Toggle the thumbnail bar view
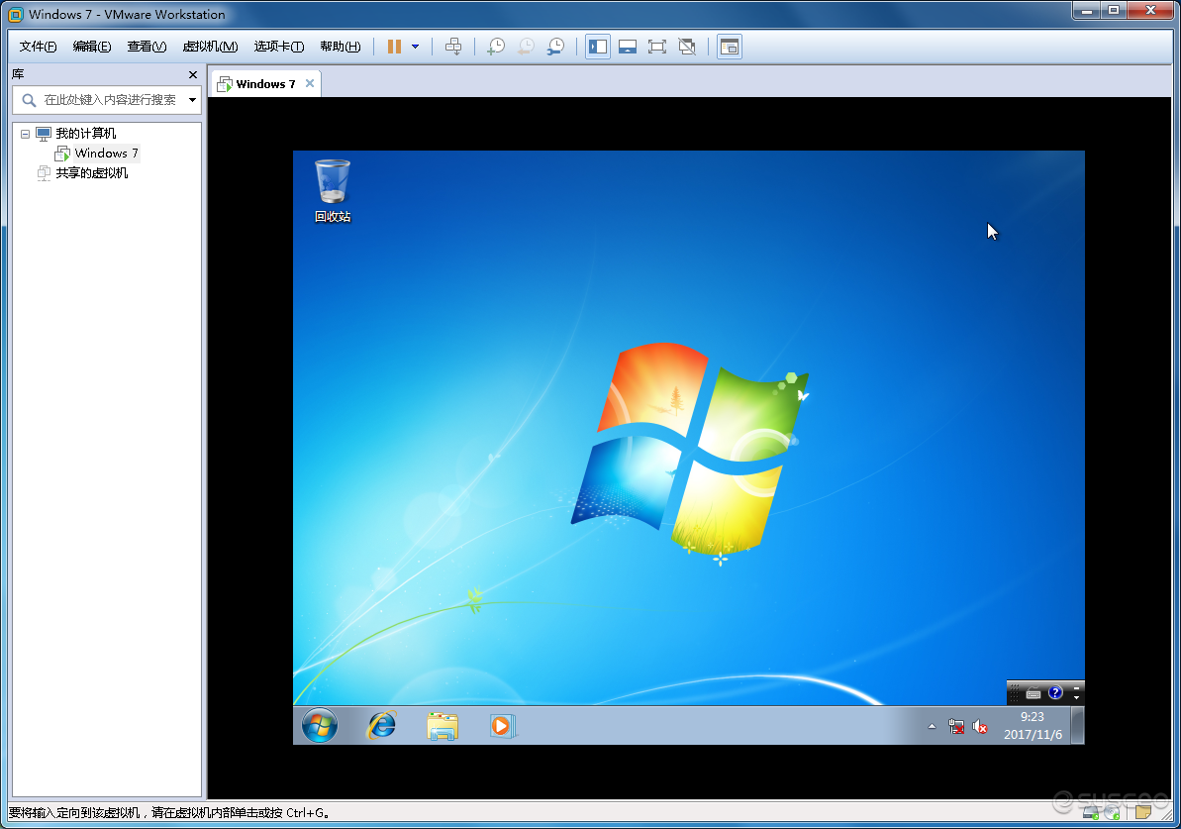The width and height of the screenshot is (1181, 829). (x=628, y=47)
